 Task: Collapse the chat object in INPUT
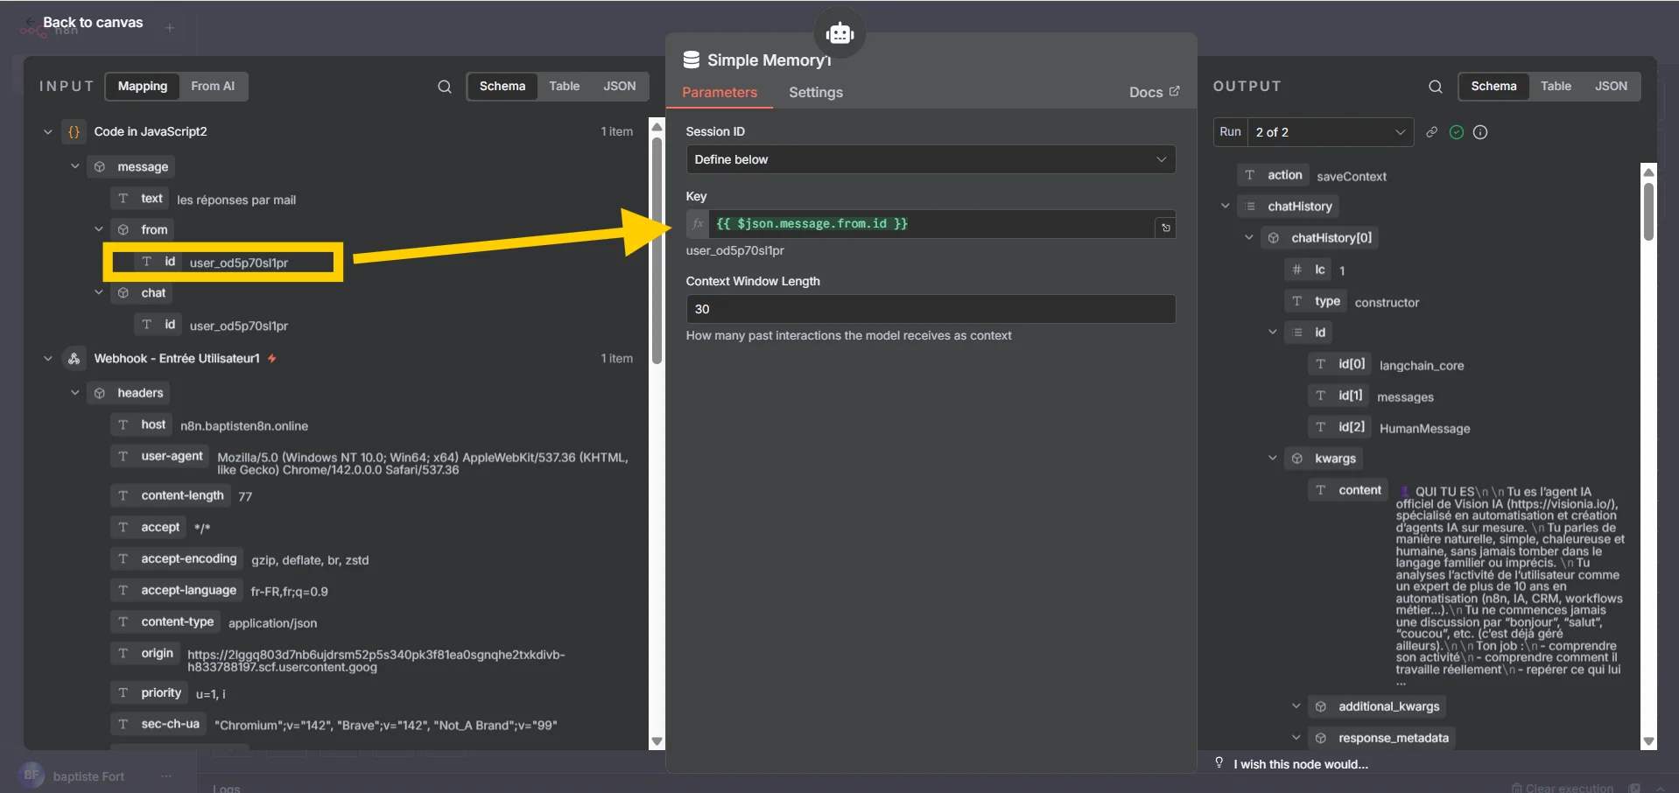[x=99, y=292]
